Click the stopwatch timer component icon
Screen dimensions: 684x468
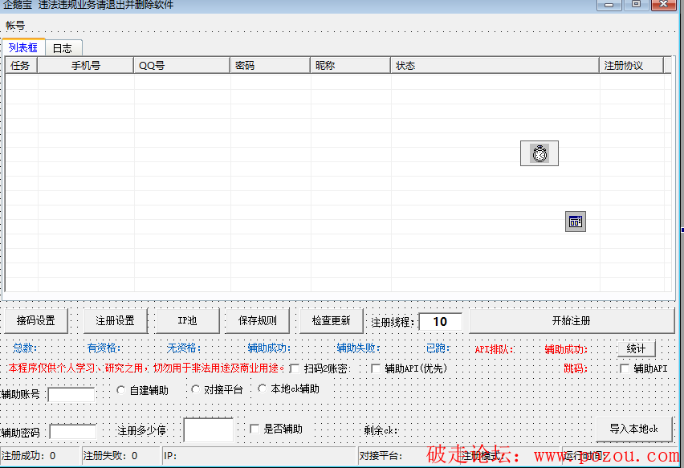pos(539,153)
